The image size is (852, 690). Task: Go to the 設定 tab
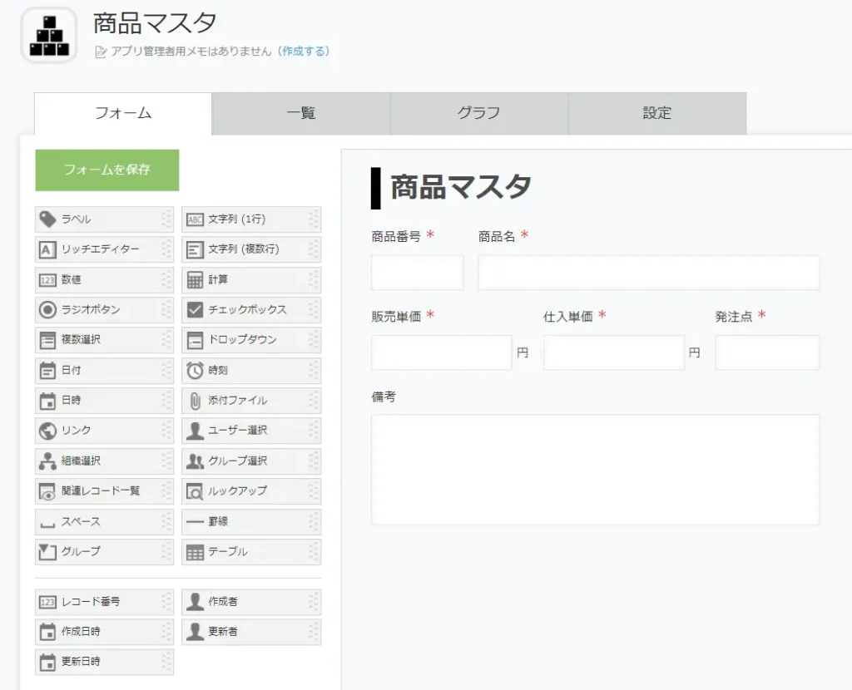coord(657,113)
